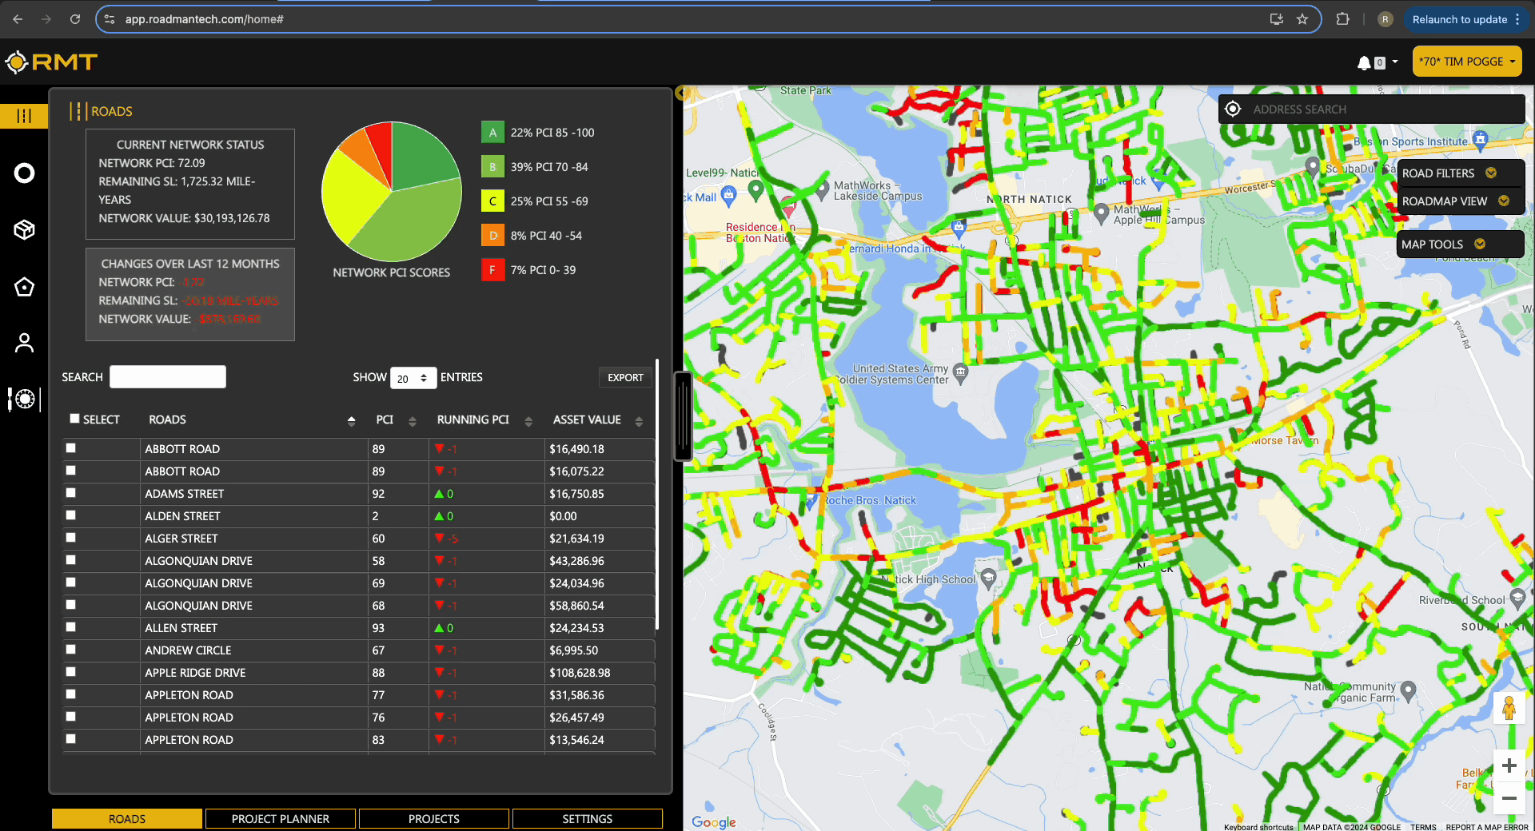Open the TIM POGGE account dropdown
This screenshot has height=831, width=1535.
(x=1466, y=62)
